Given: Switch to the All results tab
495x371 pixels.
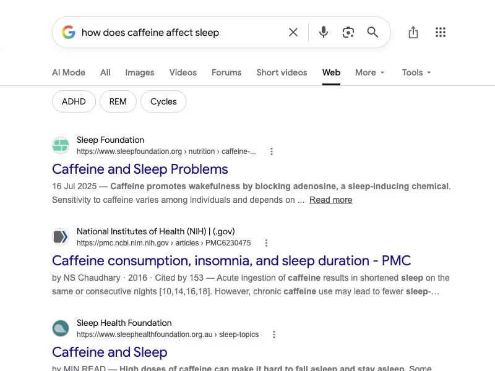Looking at the screenshot, I should (105, 72).
